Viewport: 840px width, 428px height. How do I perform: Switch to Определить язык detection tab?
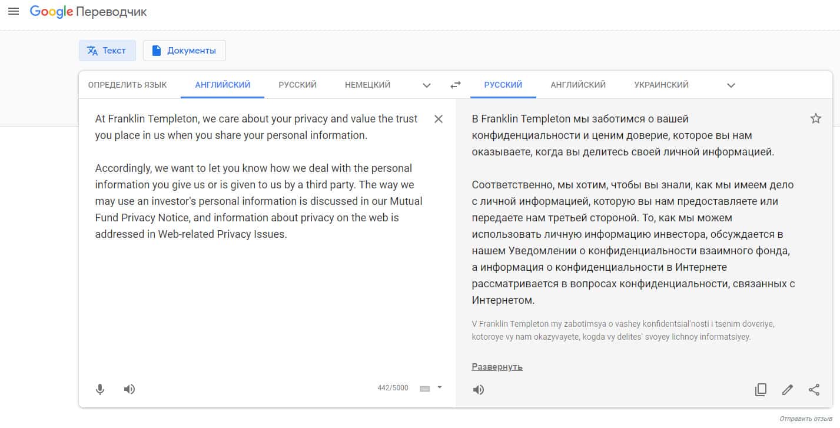pyautogui.click(x=127, y=85)
